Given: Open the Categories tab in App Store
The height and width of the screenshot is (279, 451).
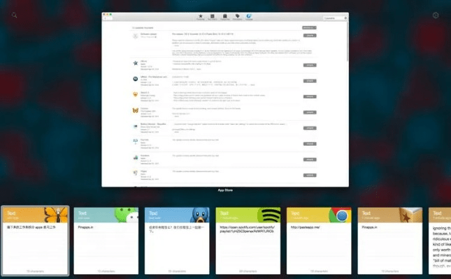Looking at the screenshot, I should (x=224, y=15).
